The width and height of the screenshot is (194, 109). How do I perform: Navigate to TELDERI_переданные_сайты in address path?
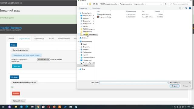point(109,4)
